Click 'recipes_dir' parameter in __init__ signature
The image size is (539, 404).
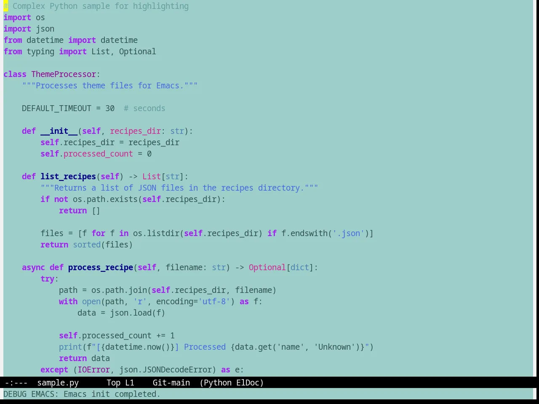[x=135, y=131]
